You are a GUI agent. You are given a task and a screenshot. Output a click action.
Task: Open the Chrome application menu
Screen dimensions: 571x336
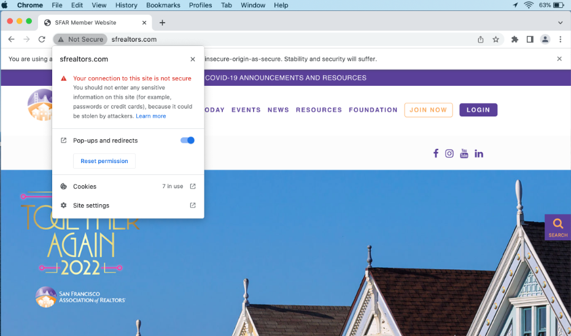[x=30, y=5]
